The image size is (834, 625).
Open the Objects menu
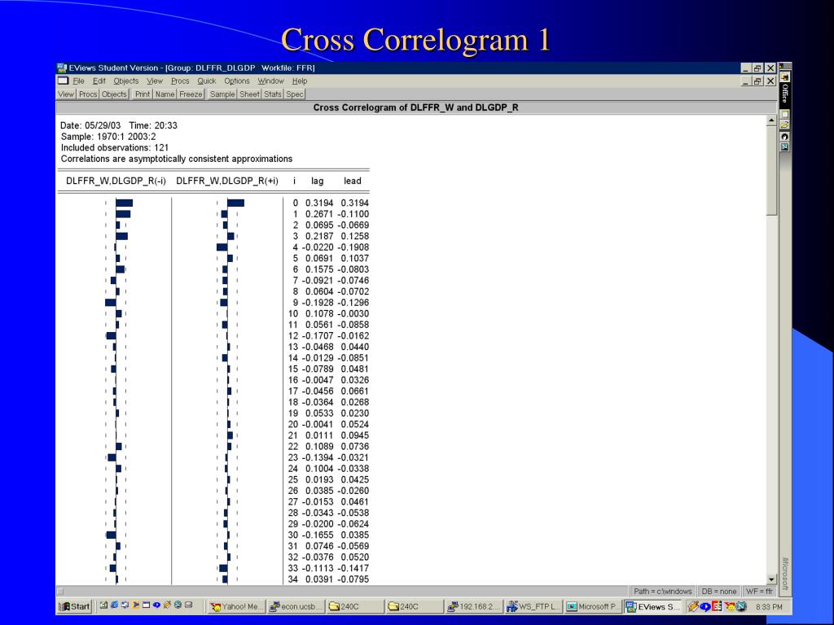(x=126, y=81)
